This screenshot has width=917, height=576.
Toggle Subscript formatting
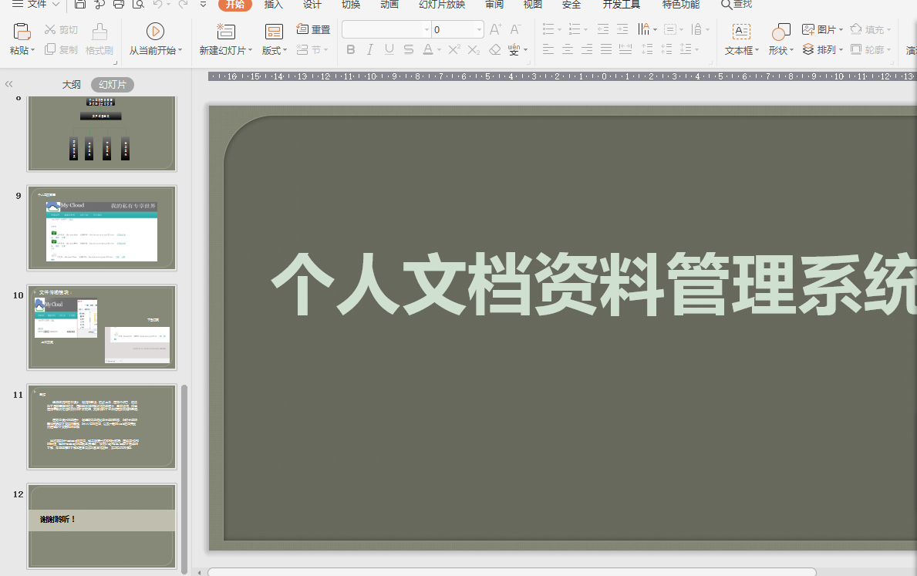pyautogui.click(x=474, y=49)
